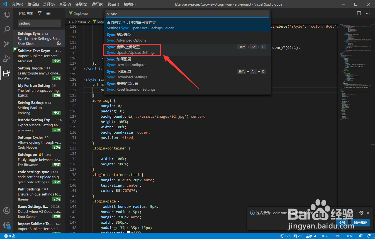Screen dimensions: 375x239
Task: Clear extensions search results icon
Action: coord(48,13)
